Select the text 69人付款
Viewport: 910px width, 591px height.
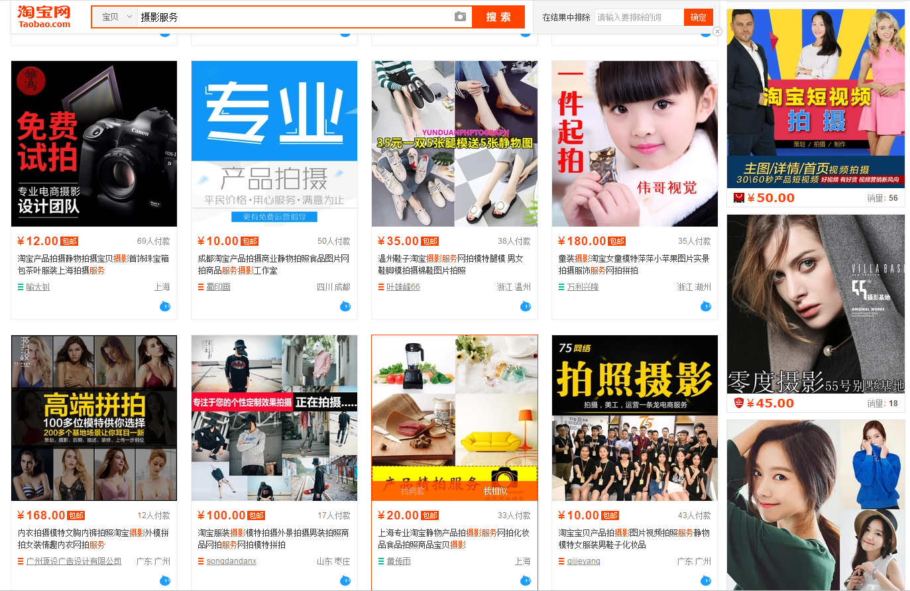(x=153, y=241)
